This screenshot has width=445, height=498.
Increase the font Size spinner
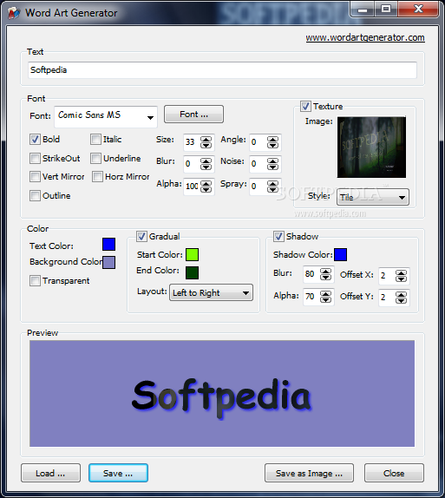coord(206,139)
